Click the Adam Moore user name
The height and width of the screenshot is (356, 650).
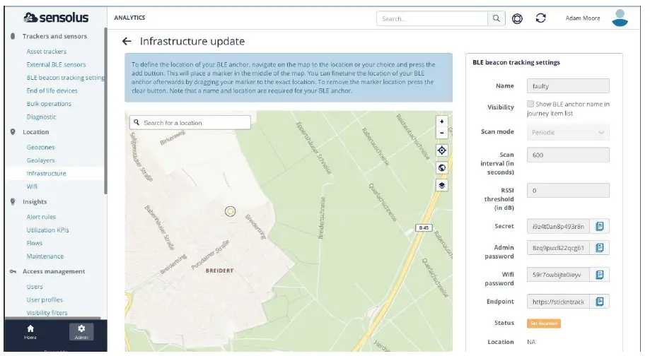pyautogui.click(x=582, y=18)
